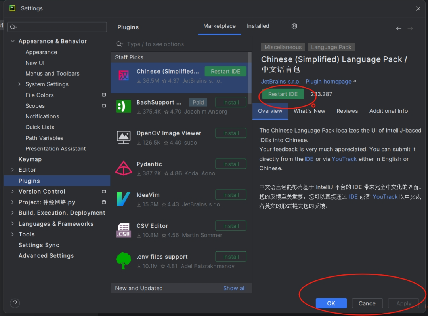Click Restart IDE in the details panel

[x=283, y=94]
